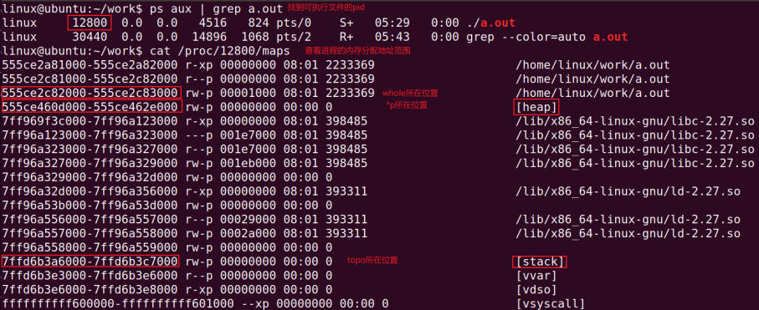Screen dimensions: 759x310
Task: Click the red ./a.out process name
Action: coord(491,23)
